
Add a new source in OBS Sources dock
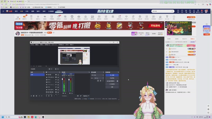(46, 96)
